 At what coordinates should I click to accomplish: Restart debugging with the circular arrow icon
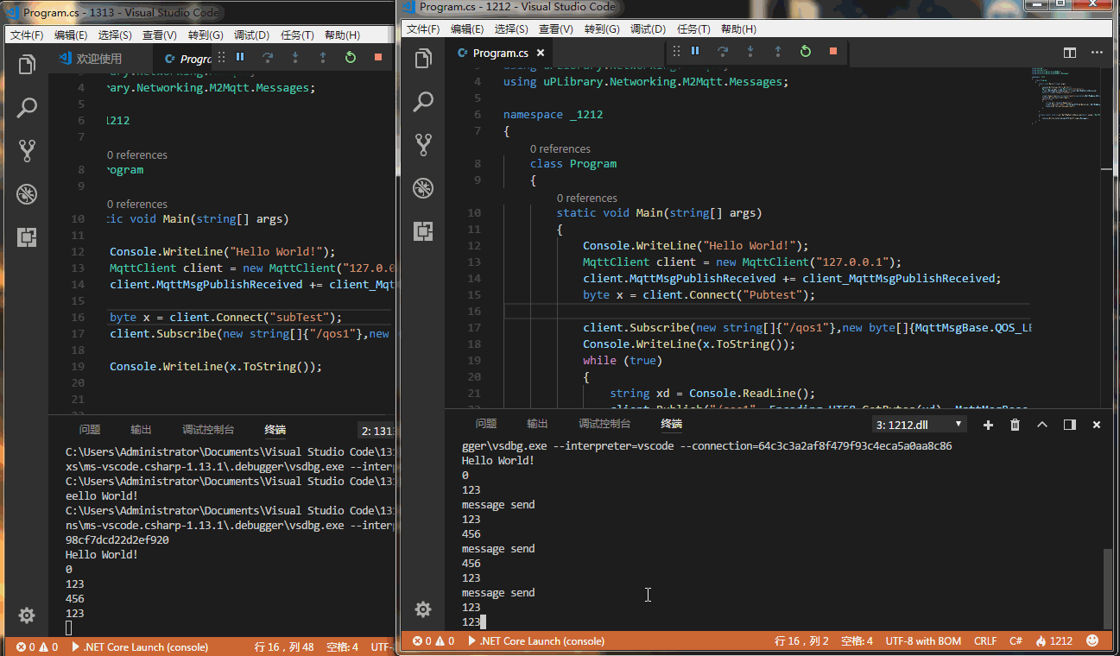806,51
